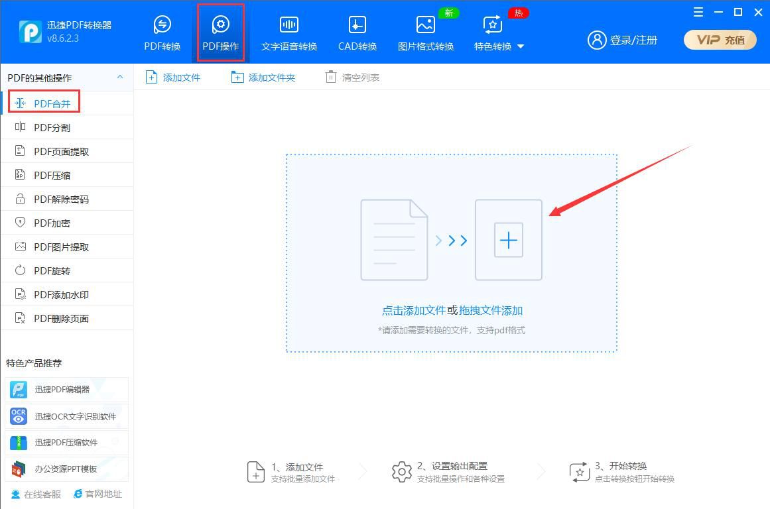Click 清空列表 trash button

coord(353,77)
